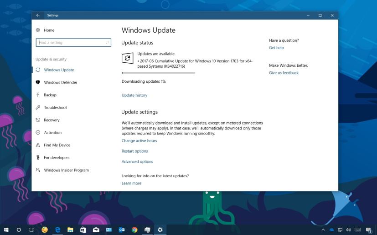Click the KB4022716 cumulative update entry text
The image size is (377, 235).
tap(195, 64)
